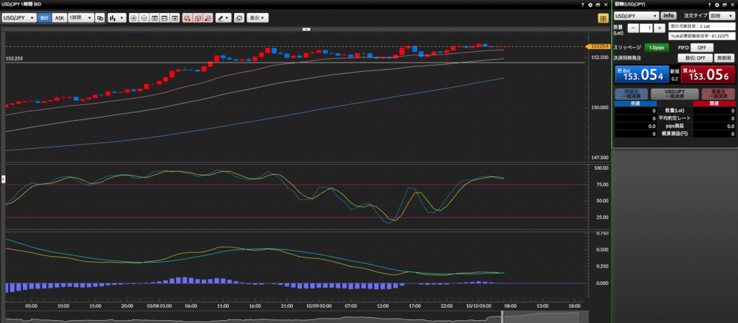This screenshot has width=738, height=323.
Task: Click the green 1.0pips slippage control
Action: click(x=656, y=47)
